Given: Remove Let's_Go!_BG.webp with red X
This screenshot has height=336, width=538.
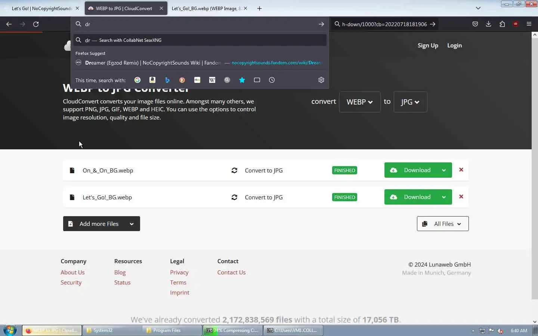Looking at the screenshot, I should point(461,197).
